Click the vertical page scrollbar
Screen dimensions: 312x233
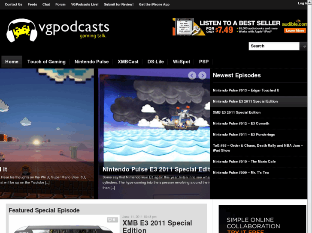click(309, 116)
